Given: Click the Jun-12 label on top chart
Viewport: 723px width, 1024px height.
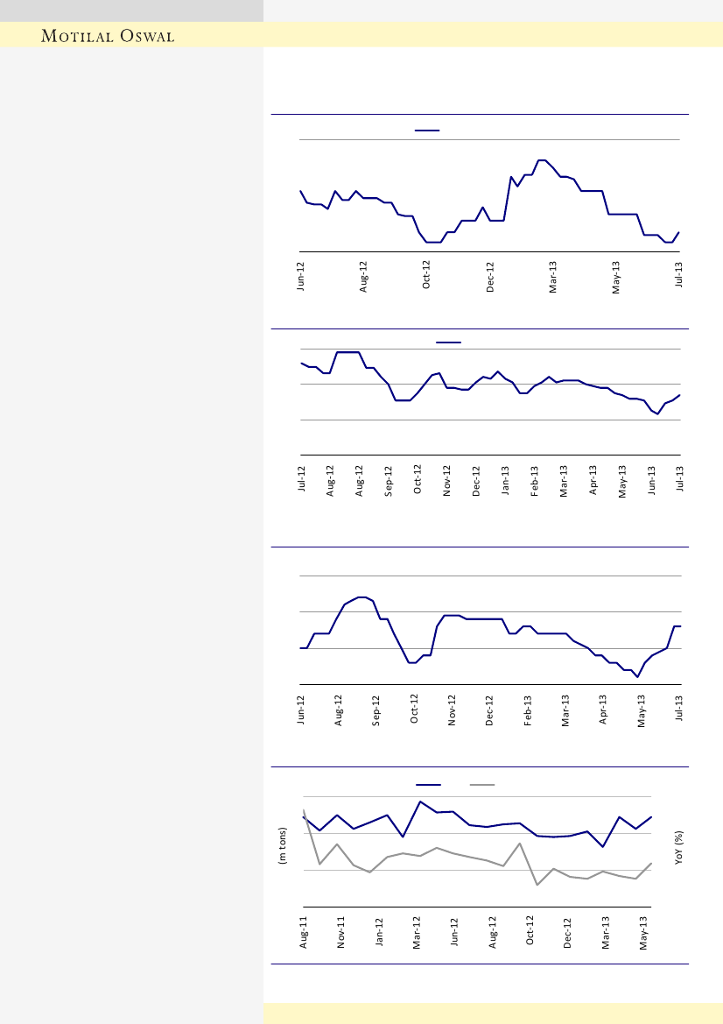Looking at the screenshot, I should pyautogui.click(x=301, y=275).
